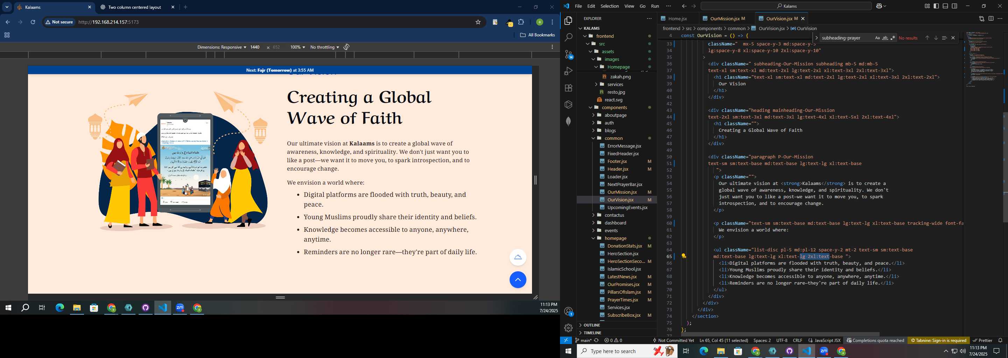The image size is (1008, 358).
Task: Click the blue scroll-to-top arrow button
Action: [518, 280]
